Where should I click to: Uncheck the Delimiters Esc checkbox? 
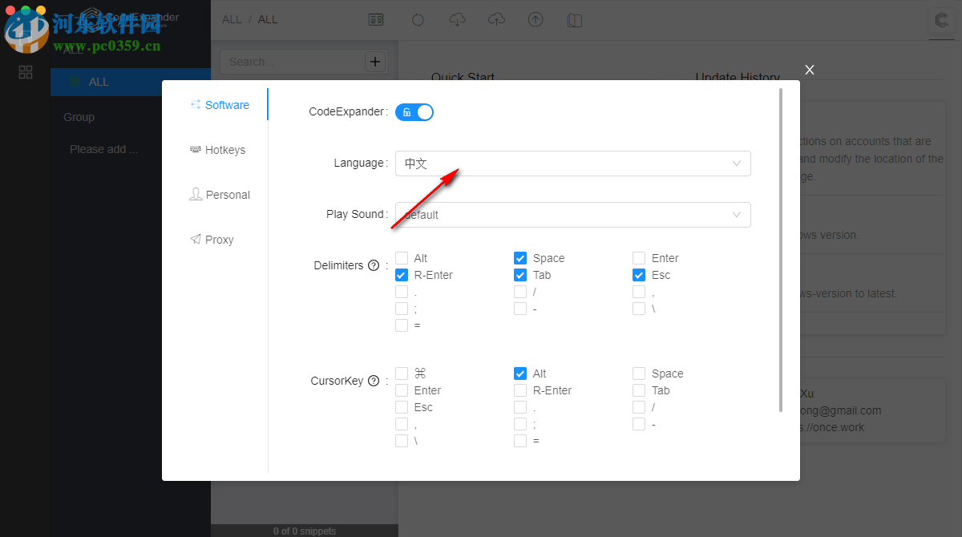click(x=639, y=275)
